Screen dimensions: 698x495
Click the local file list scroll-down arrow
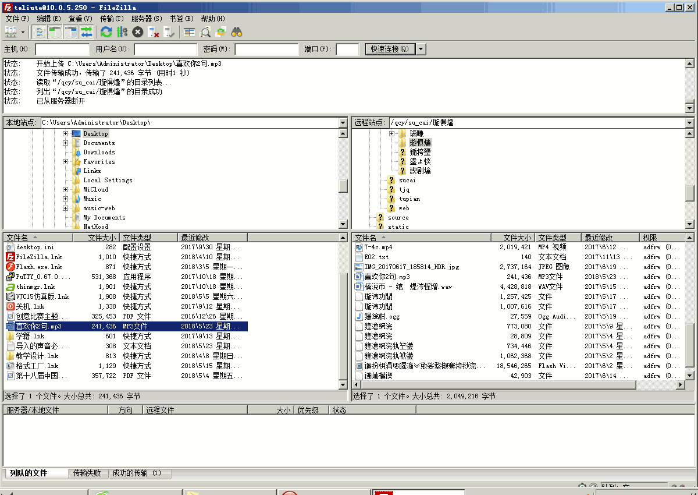[343, 386]
